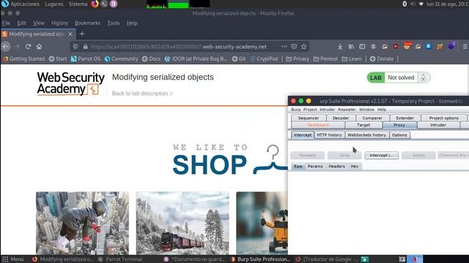
Task: Open Burp's Intruder menu
Action: click(328, 110)
